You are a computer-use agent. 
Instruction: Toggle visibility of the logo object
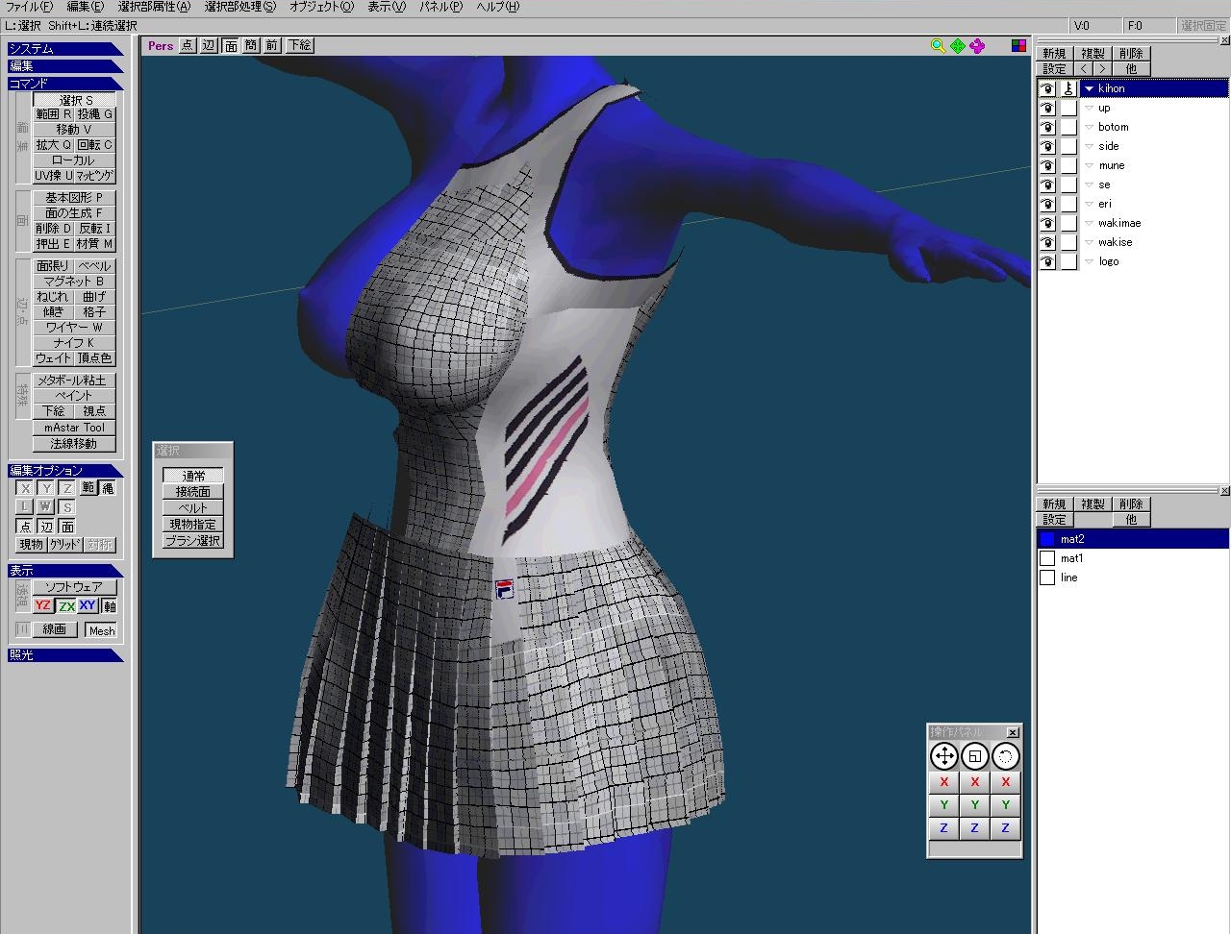click(1046, 261)
